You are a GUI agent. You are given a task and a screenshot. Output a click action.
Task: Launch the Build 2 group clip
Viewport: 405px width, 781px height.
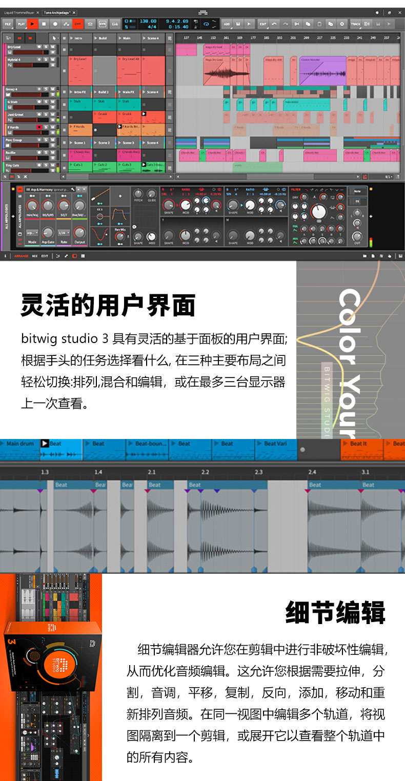[x=104, y=92]
